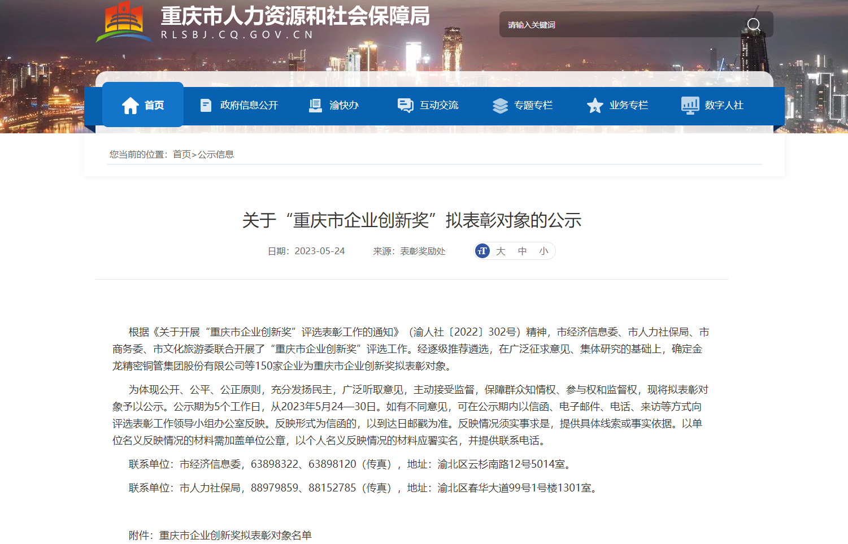The width and height of the screenshot is (848, 544).
Task: Click the home icon in navigation bar
Action: tap(131, 105)
